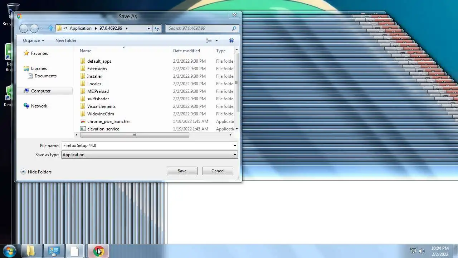
Task: Click the Cancel button
Action: (218, 171)
